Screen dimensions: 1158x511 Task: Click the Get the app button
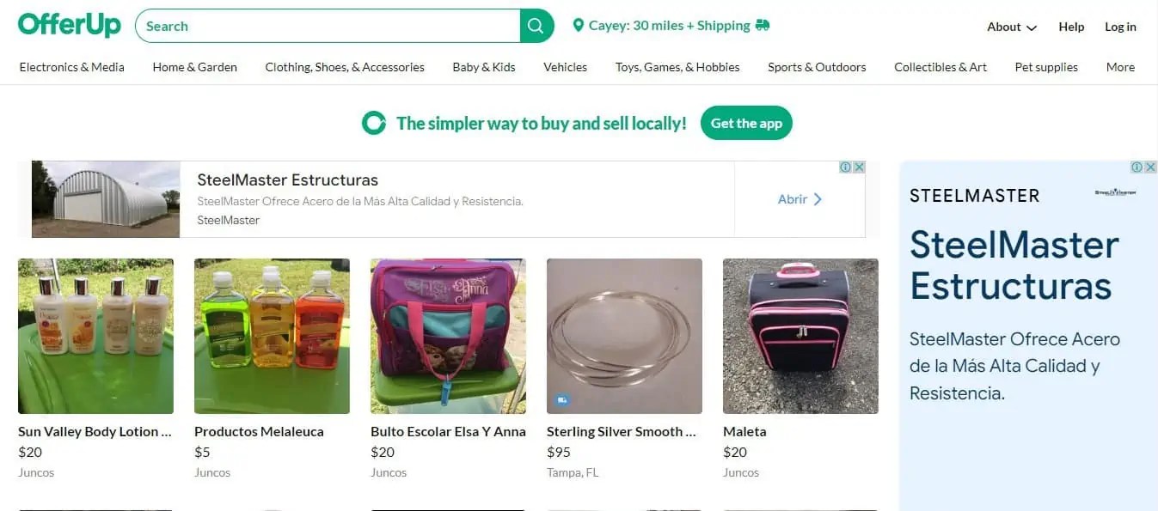[x=746, y=123]
